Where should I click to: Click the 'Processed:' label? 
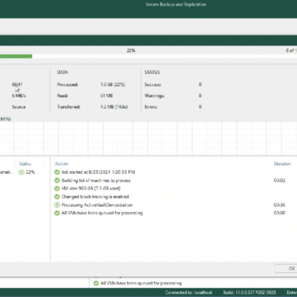click(68, 84)
